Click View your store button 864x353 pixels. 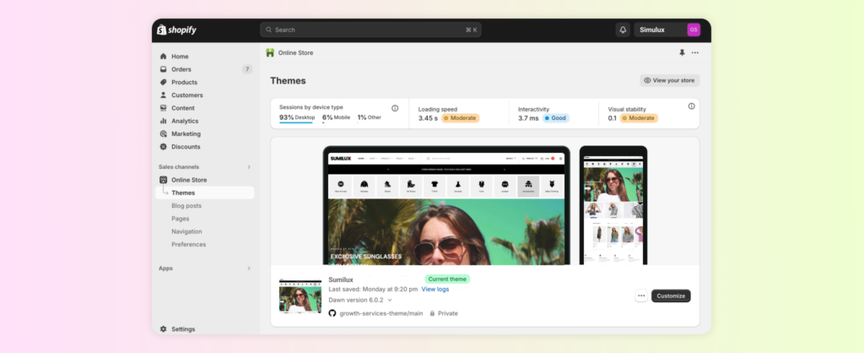pyautogui.click(x=670, y=81)
